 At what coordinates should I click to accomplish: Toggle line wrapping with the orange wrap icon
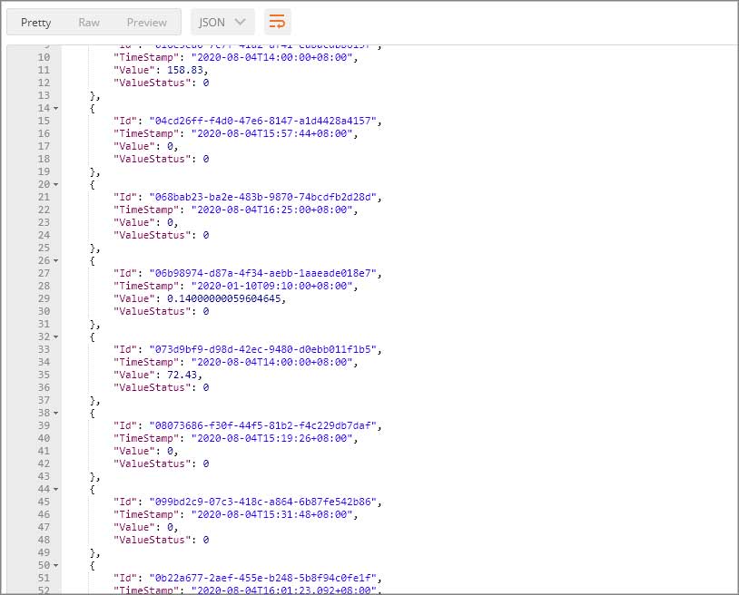pyautogui.click(x=278, y=22)
